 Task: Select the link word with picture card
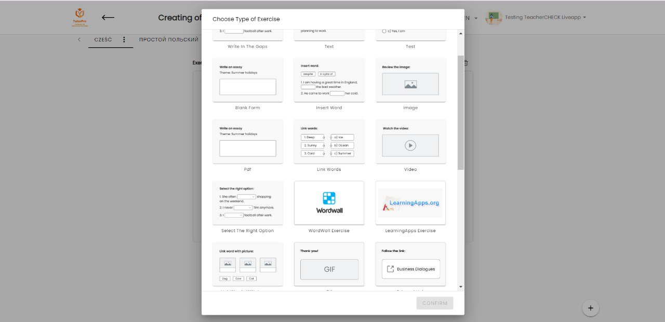tap(248, 264)
